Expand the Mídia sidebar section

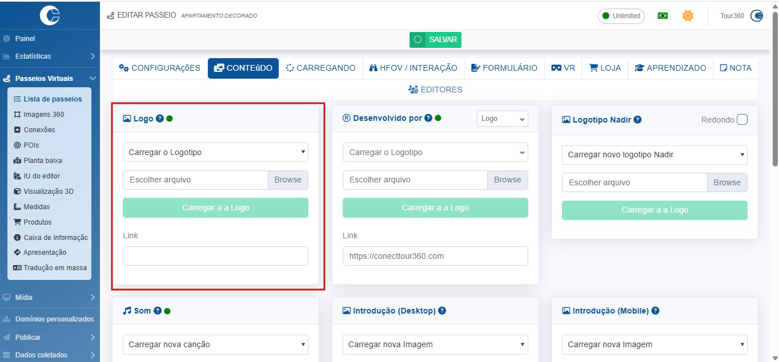(49, 297)
